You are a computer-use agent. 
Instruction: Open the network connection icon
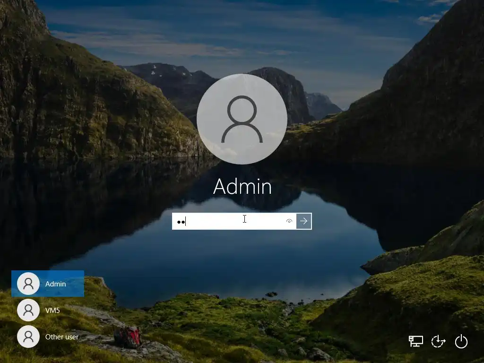416,341
